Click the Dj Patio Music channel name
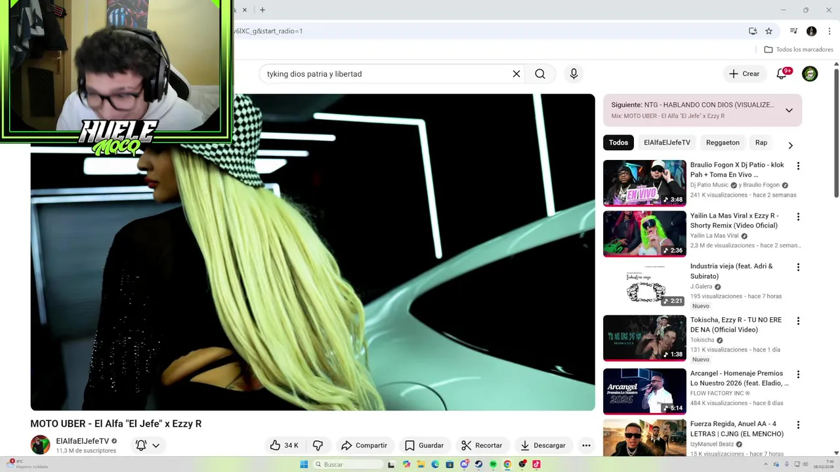The width and height of the screenshot is (840, 472). pos(709,185)
